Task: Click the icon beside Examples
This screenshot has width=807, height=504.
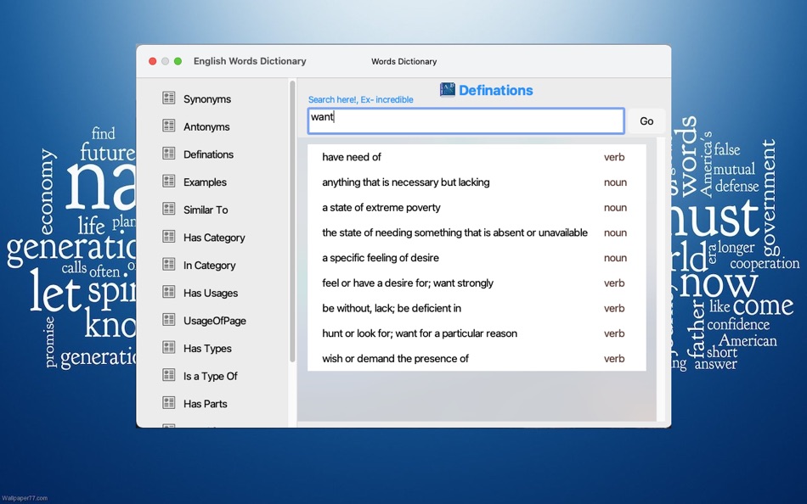Action: click(x=168, y=182)
